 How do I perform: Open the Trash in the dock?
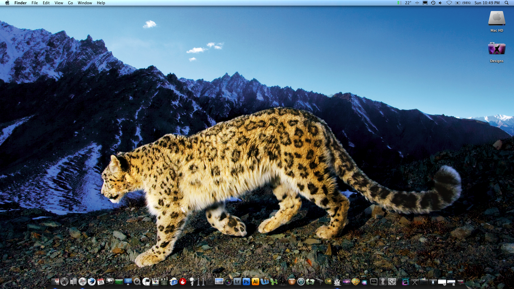[460, 282]
